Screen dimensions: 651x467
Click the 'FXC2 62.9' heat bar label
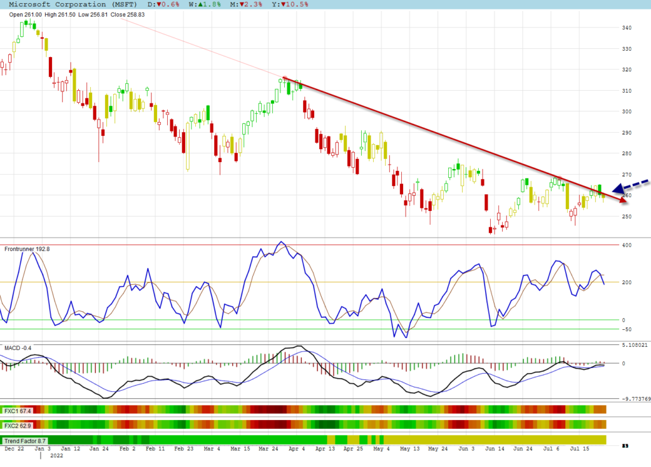point(17,426)
